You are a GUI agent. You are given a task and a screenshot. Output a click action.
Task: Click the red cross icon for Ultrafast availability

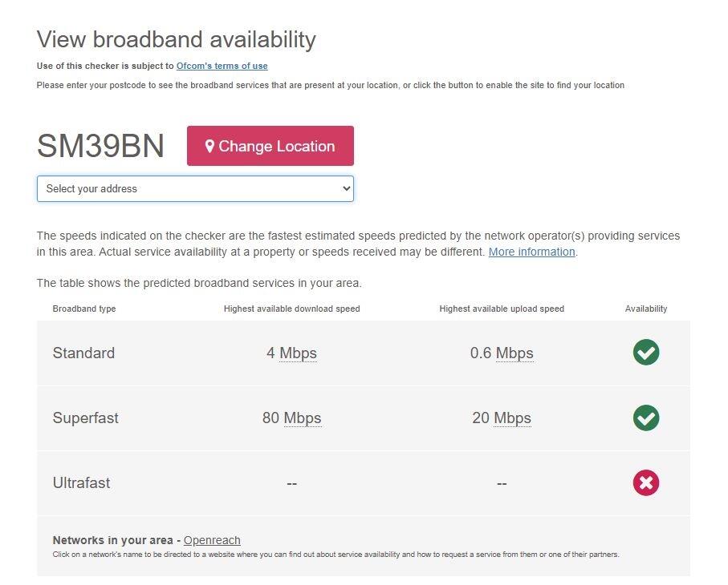(x=646, y=483)
